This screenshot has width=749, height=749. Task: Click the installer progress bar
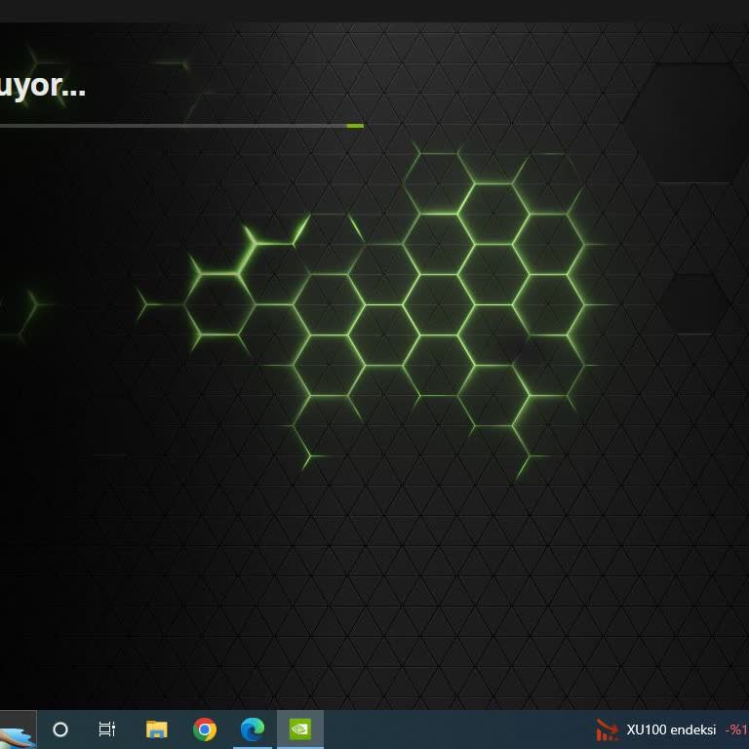point(181,126)
